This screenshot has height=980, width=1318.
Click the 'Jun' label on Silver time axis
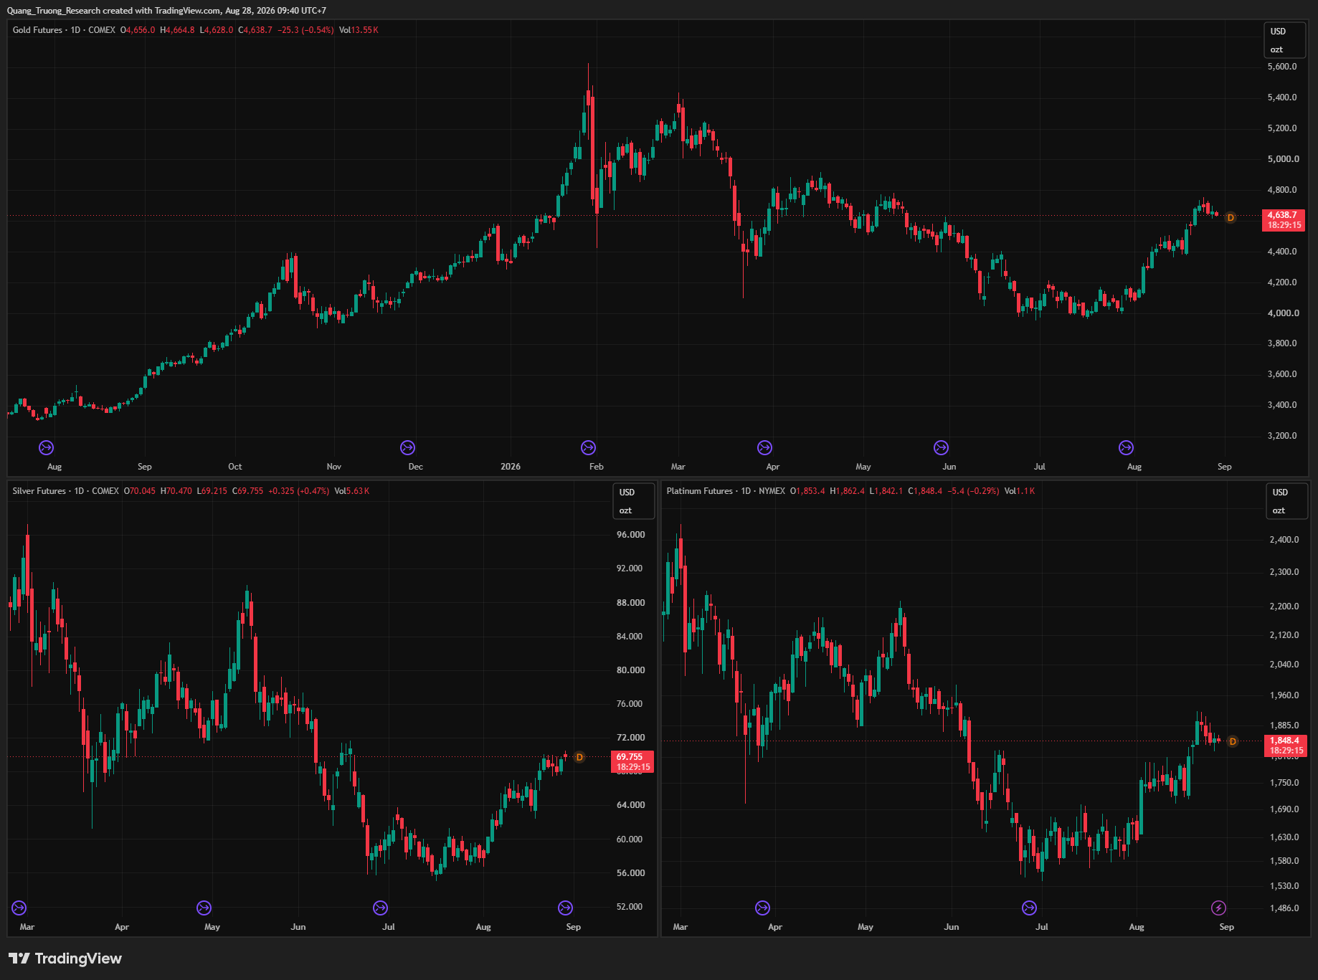click(298, 927)
